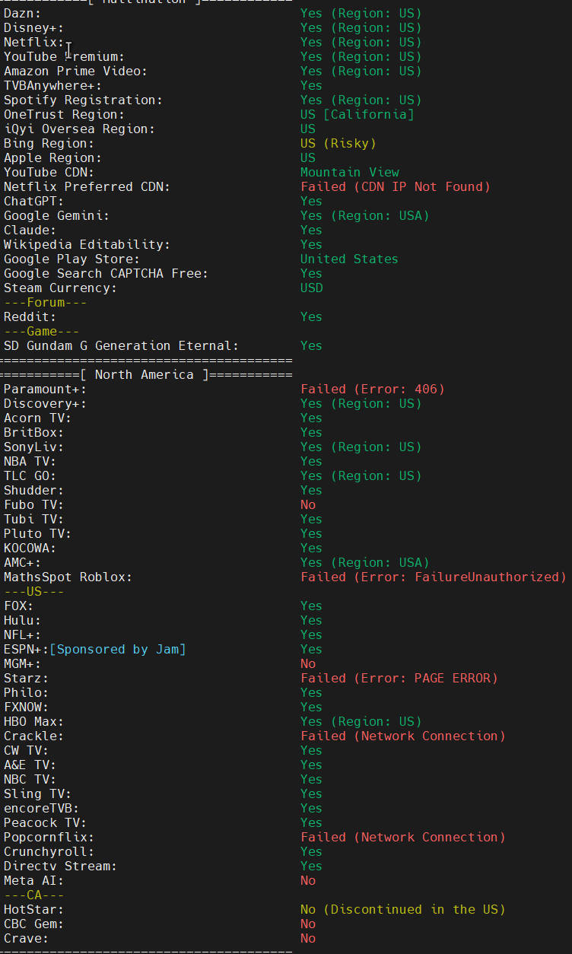Click the "---Forum---" subsection heading
The image size is (572, 954).
tap(45, 302)
